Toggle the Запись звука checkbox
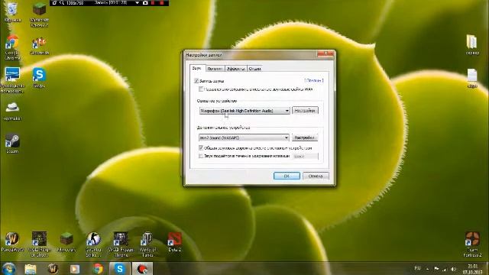The height and width of the screenshot is (275, 489). point(196,81)
